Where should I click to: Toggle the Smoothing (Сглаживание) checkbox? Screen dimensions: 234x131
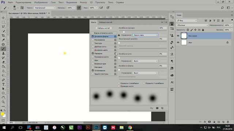tap(93, 70)
